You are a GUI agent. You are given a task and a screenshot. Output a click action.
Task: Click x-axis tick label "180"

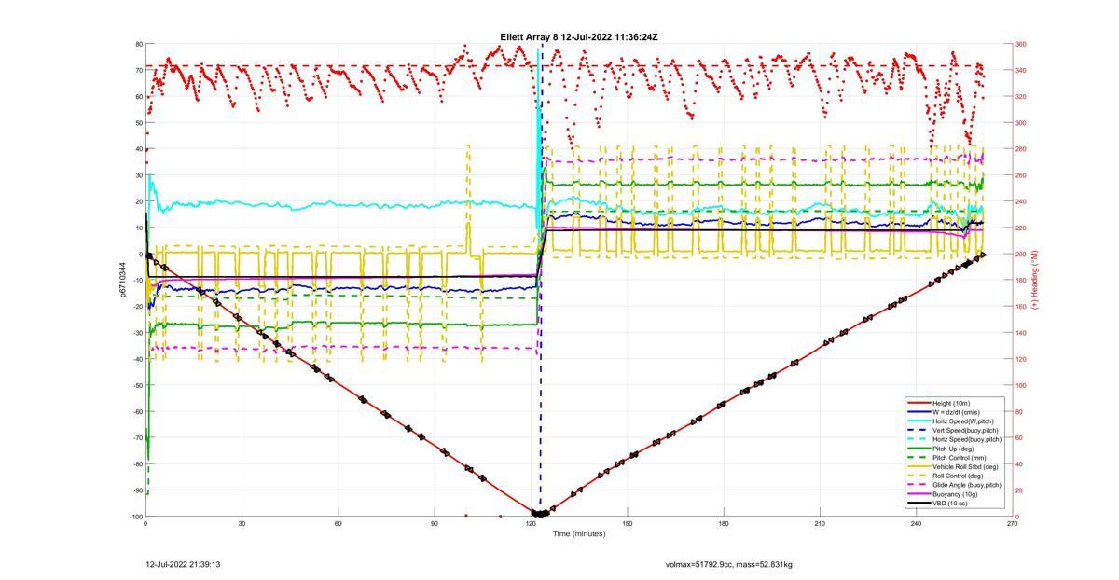(724, 524)
